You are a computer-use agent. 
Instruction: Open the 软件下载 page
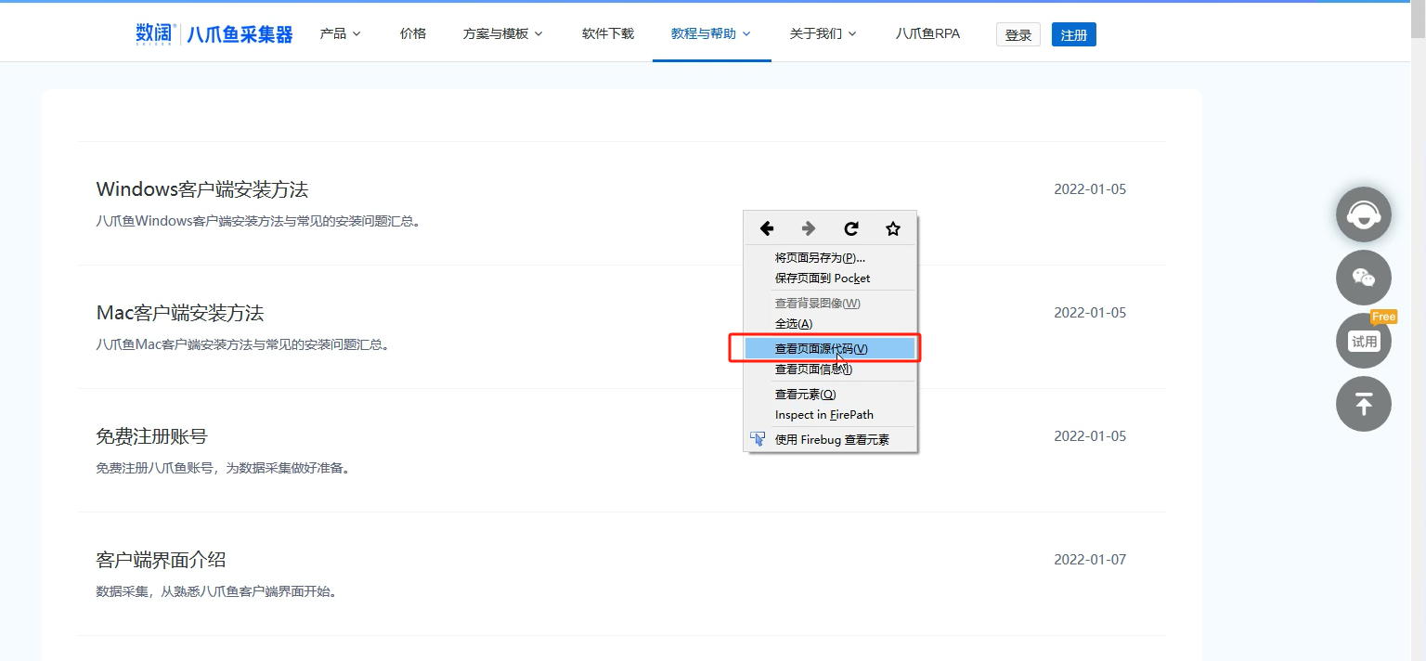point(608,33)
